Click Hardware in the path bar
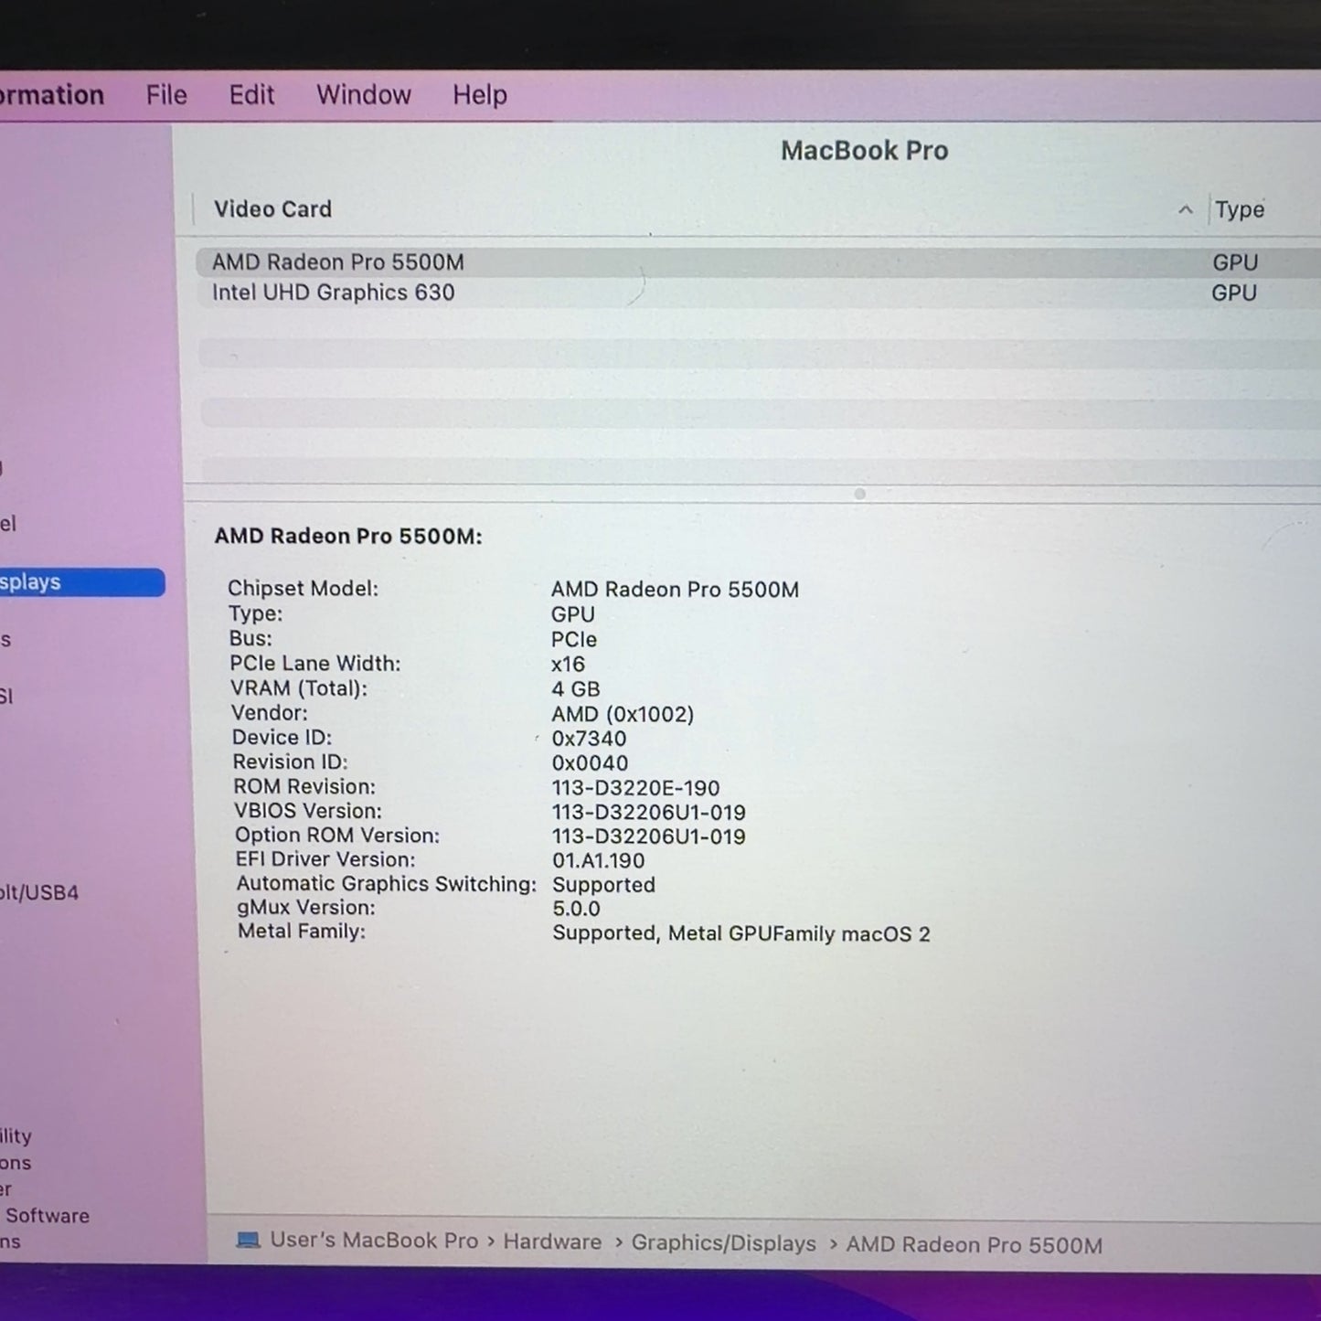 point(552,1241)
